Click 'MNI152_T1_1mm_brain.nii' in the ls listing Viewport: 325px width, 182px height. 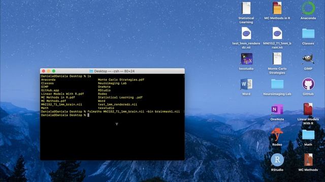pyautogui.click(x=61, y=105)
